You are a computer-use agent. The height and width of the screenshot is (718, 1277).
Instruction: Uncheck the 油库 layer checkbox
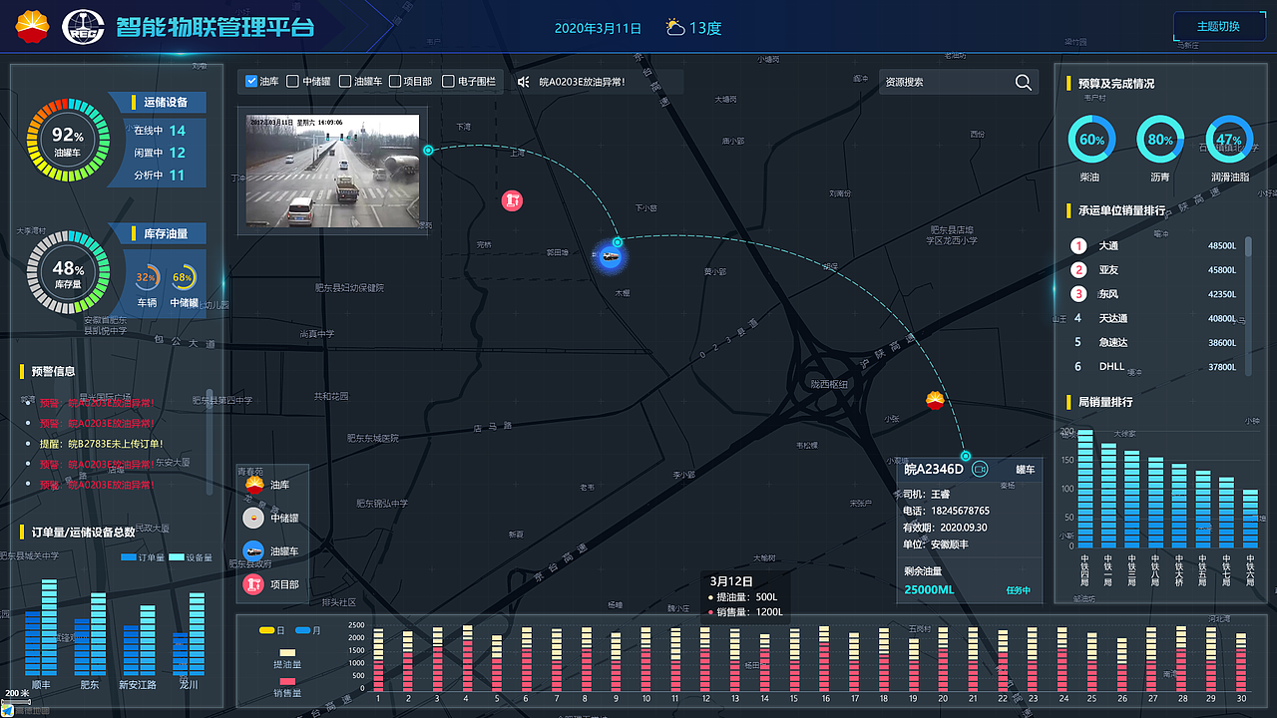click(x=251, y=82)
